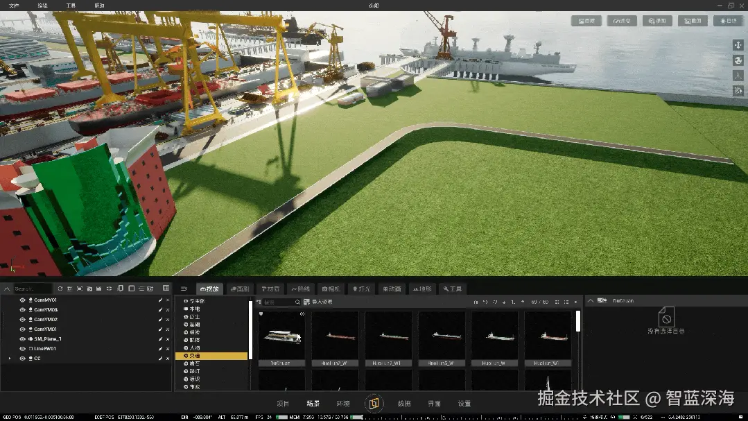Click the rightmost icon in scene list toolbar
Viewport: 748px width, 421px height.
click(166, 289)
